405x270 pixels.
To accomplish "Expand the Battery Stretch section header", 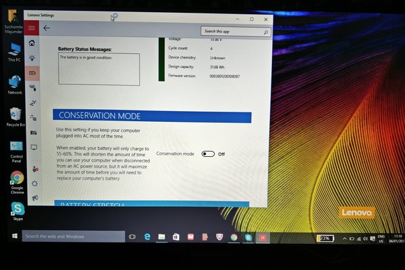I will pyautogui.click(x=152, y=204).
